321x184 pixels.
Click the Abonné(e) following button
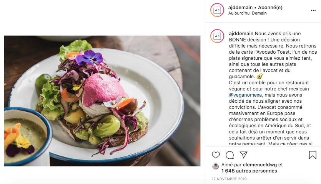point(270,8)
